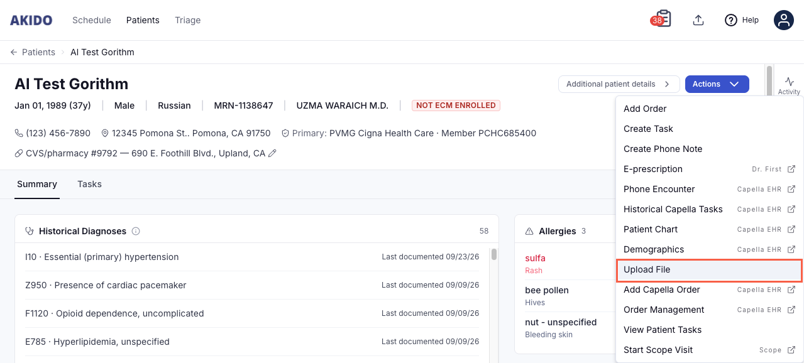
Task: Click the pencil icon to edit pharmacy
Action: pos(272,153)
